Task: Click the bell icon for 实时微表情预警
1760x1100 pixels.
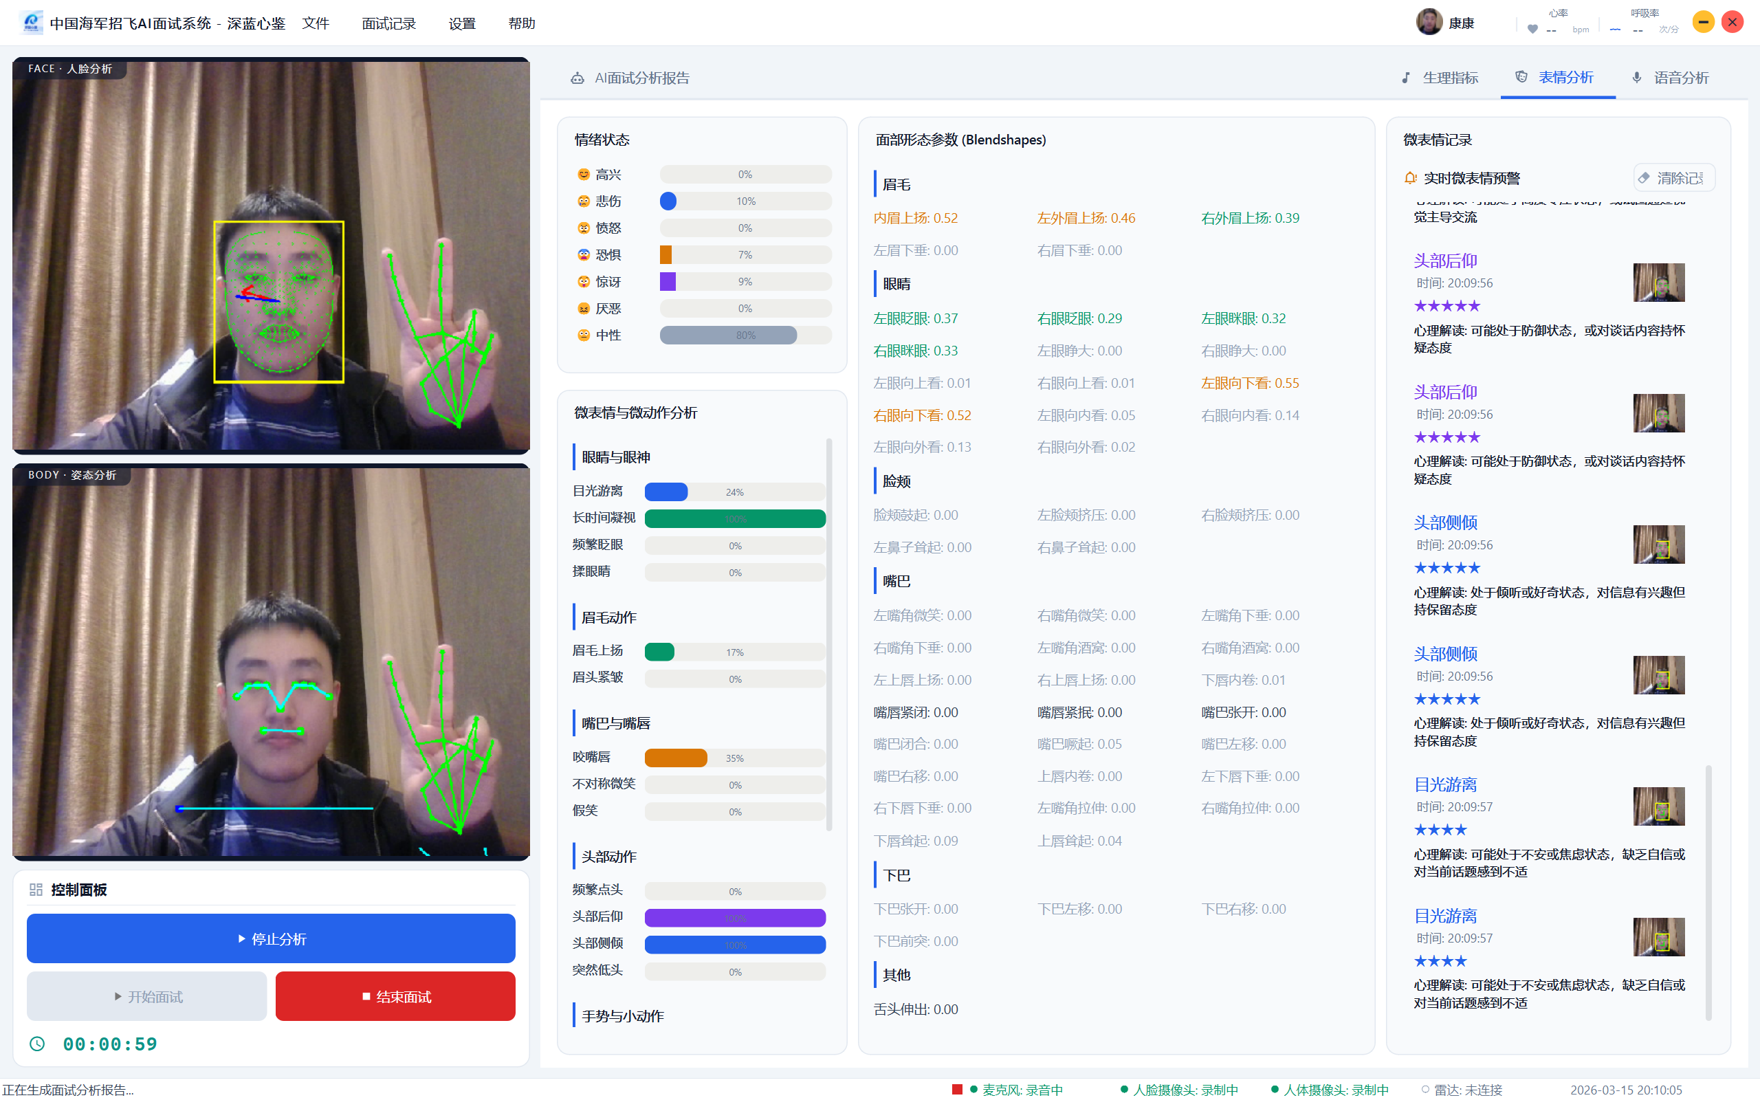Action: tap(1410, 178)
